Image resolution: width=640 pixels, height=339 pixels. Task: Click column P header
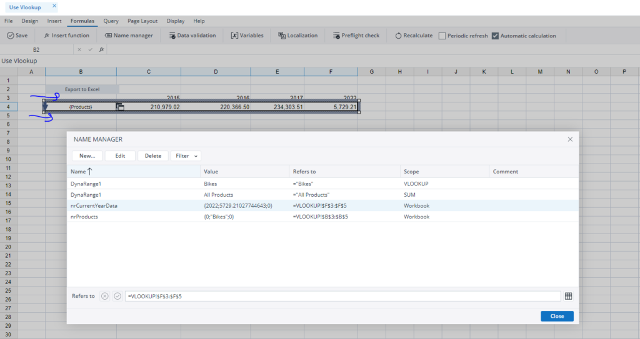[x=624, y=72]
